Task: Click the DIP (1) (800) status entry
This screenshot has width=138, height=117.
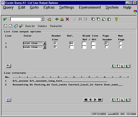Action: pyautogui.click(x=99, y=114)
